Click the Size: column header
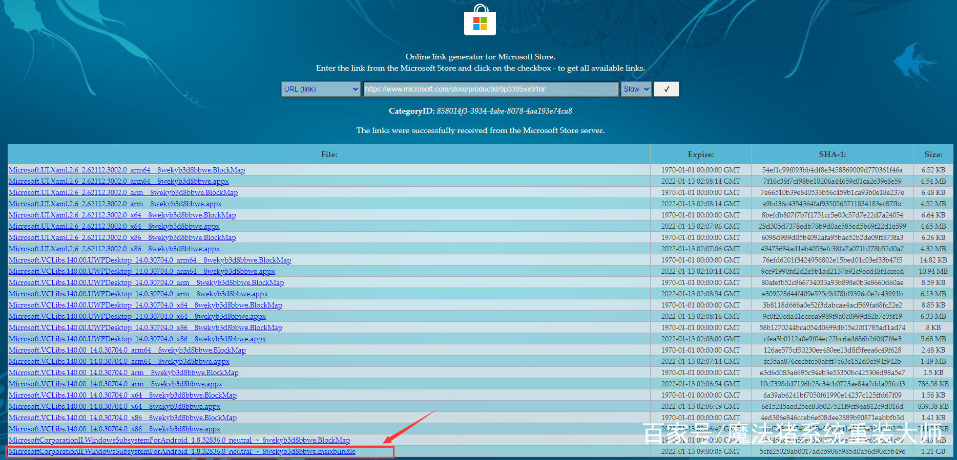 [933, 154]
